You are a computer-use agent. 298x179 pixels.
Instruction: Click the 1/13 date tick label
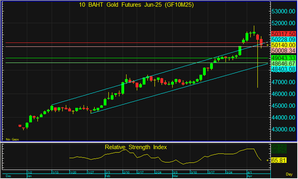(x=56, y=172)
